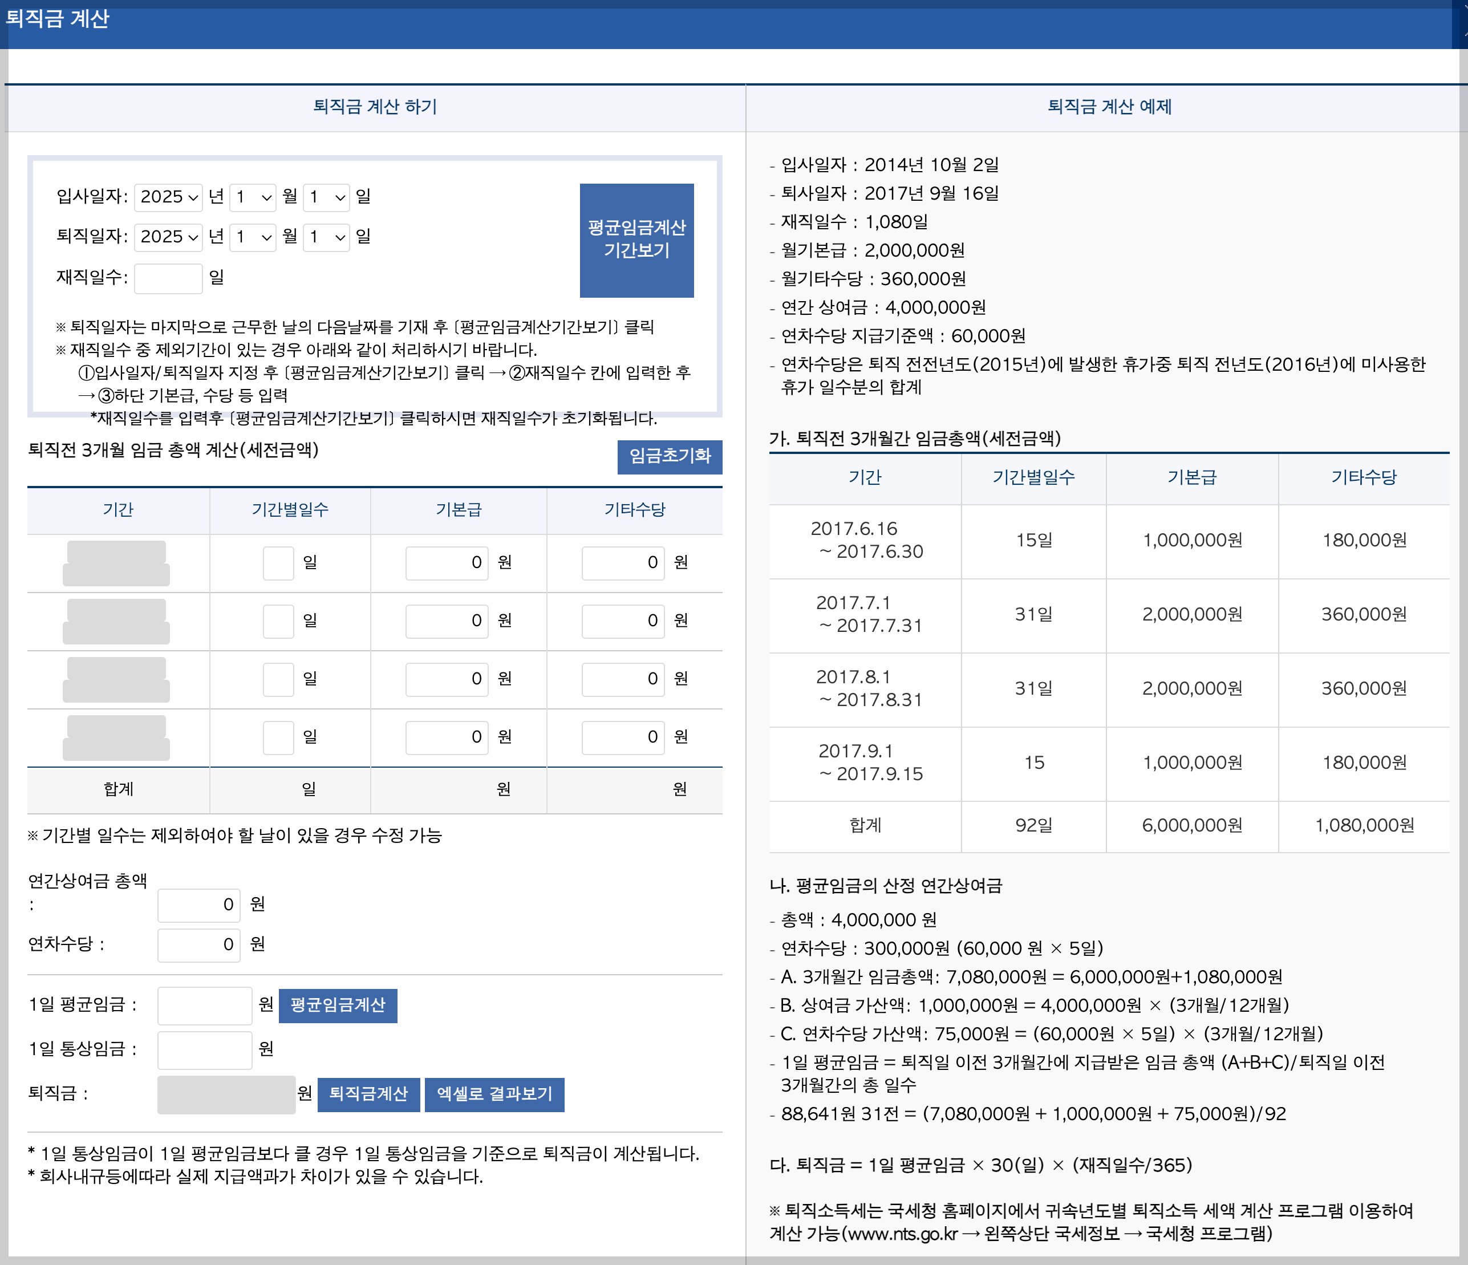
Task: Click the second row 기타수당 input
Action: click(x=623, y=621)
